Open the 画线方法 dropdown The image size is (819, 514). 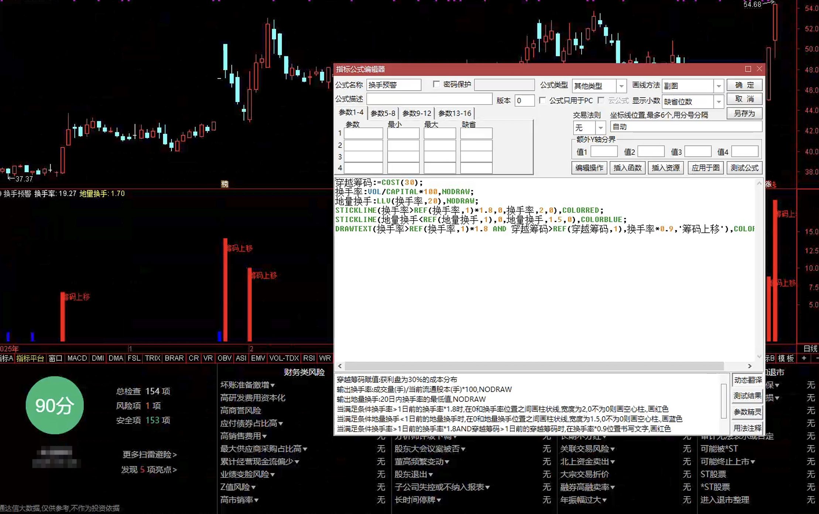[719, 86]
